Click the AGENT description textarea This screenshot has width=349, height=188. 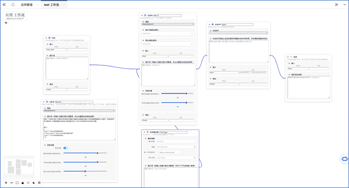click(x=238, y=51)
